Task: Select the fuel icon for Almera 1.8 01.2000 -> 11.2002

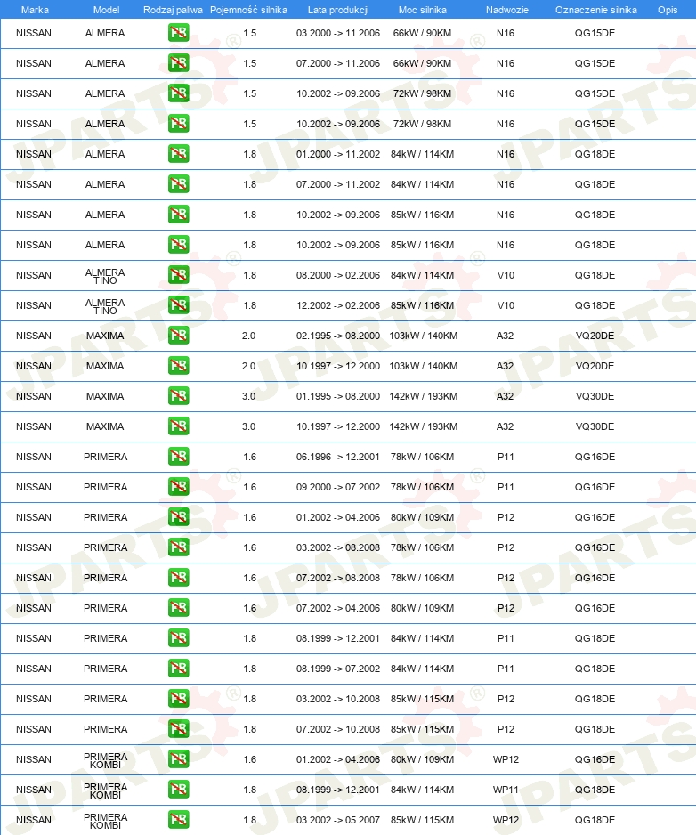Action: [x=178, y=154]
